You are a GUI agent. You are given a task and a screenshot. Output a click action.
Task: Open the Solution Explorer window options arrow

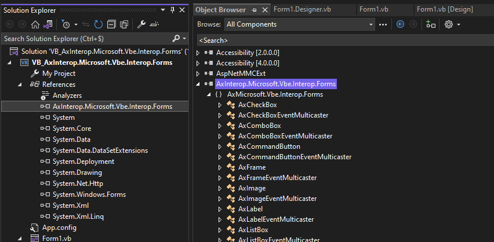click(163, 10)
